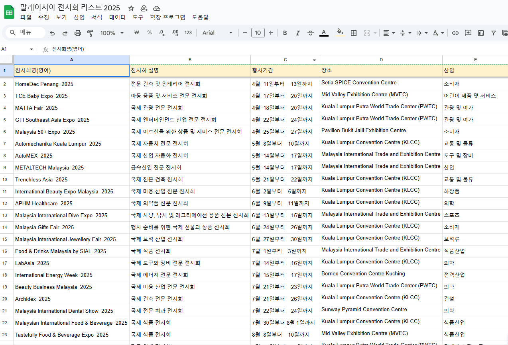Select cell MATTA Fair 2025
Screen dimensions: 508x345
tap(72, 108)
